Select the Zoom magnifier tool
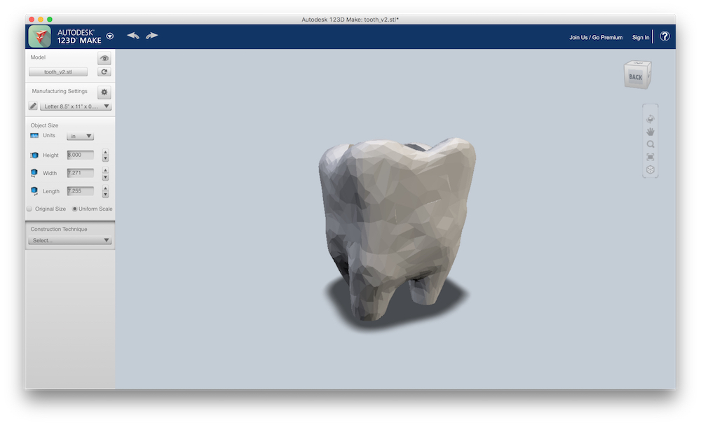Screen dimensions: 701x425 tap(651, 144)
